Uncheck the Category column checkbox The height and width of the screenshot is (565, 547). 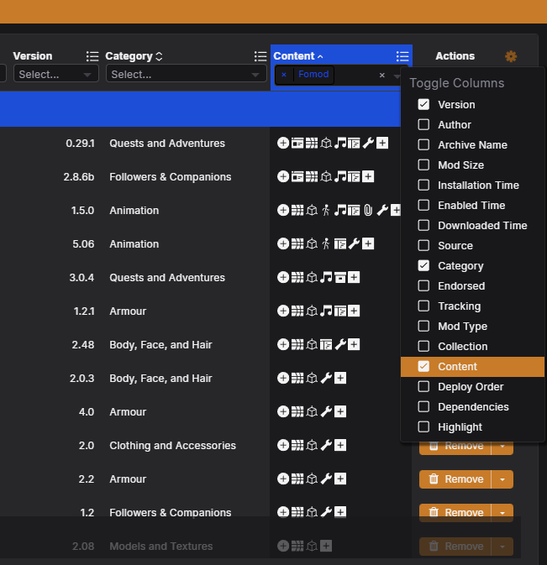pos(423,265)
